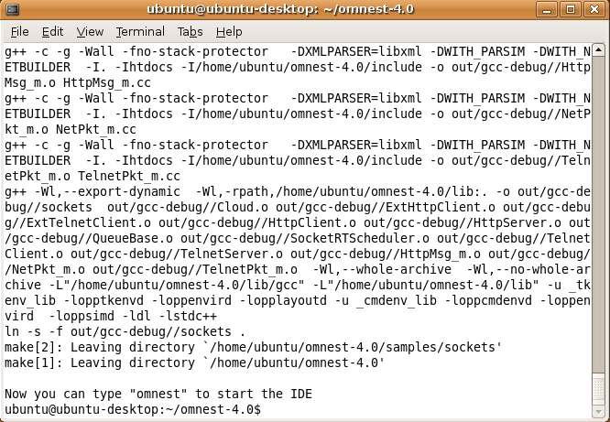Click the terminal window icon in title bar
610x422 pixels.
click(x=12, y=9)
